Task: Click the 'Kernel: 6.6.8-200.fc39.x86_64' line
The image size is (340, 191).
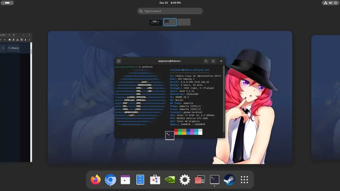Action: pos(189,82)
